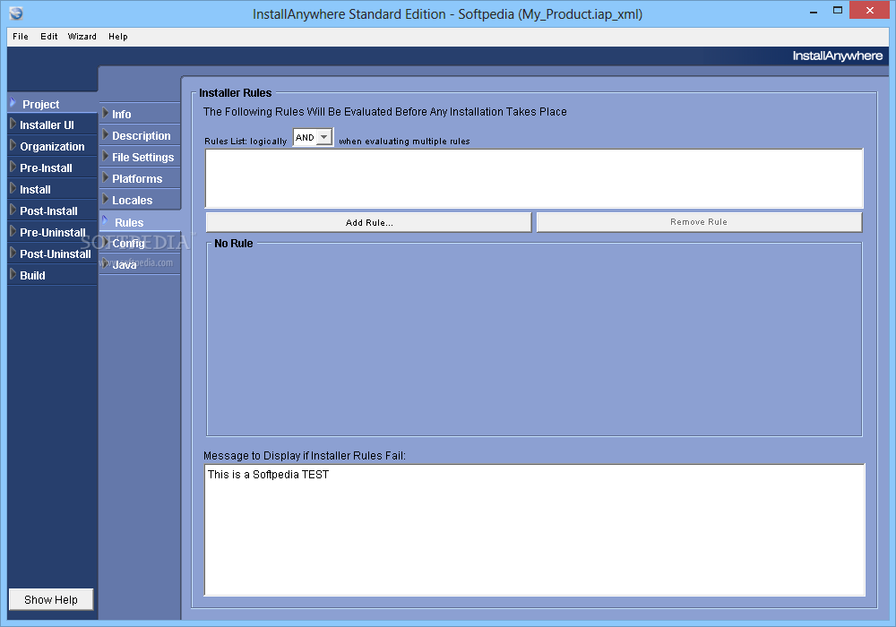
Task: Maximize the InstallAnywhere window
Action: 838,10
